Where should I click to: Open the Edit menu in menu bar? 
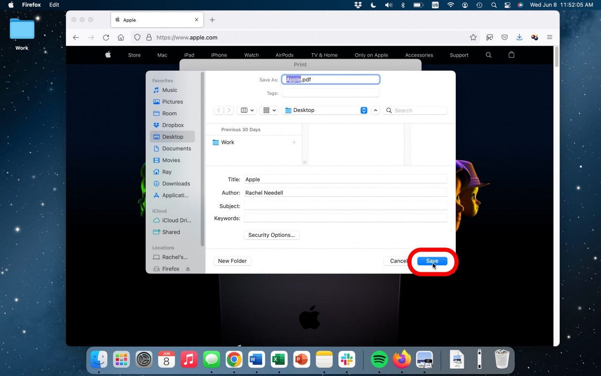pyautogui.click(x=54, y=5)
